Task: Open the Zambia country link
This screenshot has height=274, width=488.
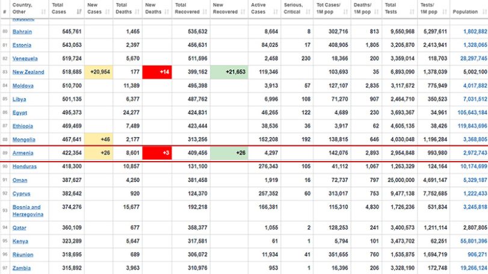Action: [x=22, y=268]
